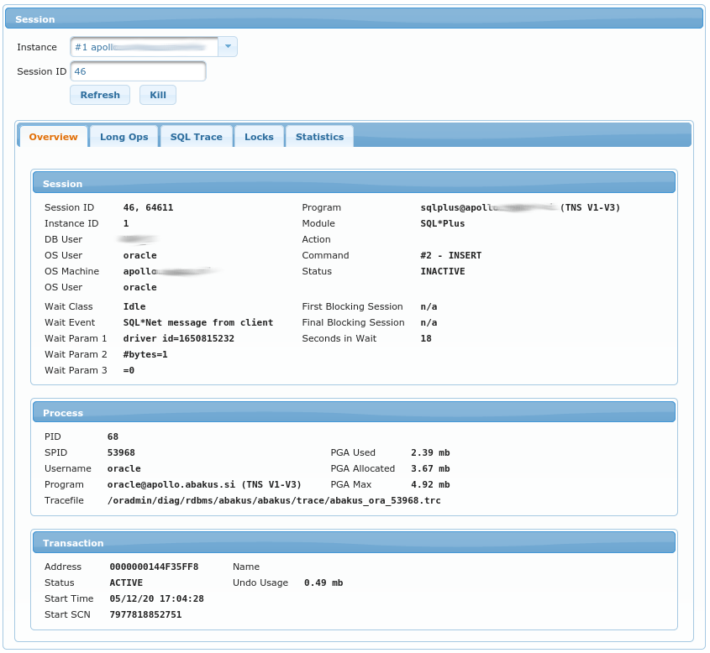This screenshot has height=653, width=710.
Task: Select Transaction Address 0000000144F35FF8
Action: 154,567
